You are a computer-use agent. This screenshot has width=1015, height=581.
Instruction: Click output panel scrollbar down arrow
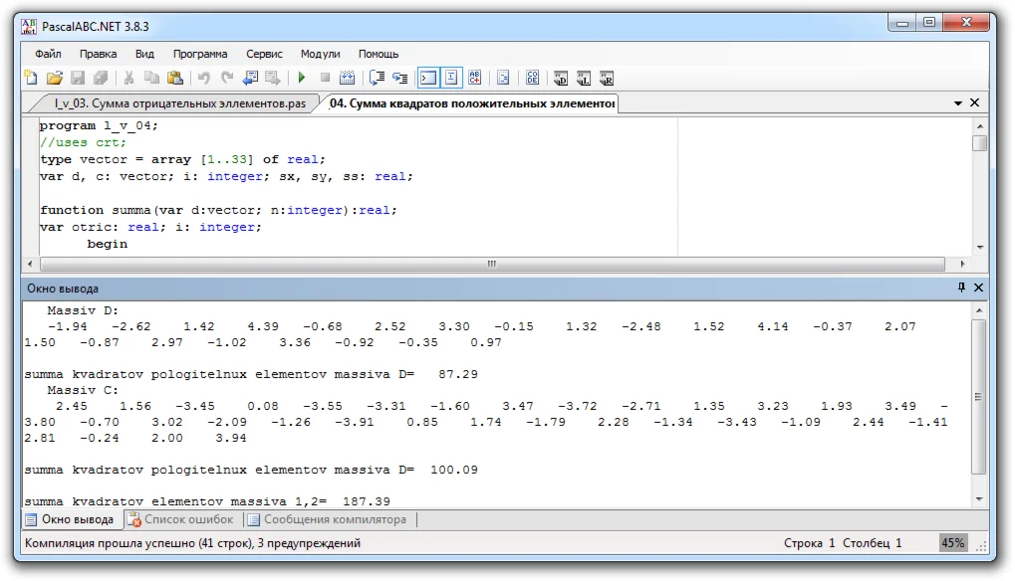(x=979, y=498)
